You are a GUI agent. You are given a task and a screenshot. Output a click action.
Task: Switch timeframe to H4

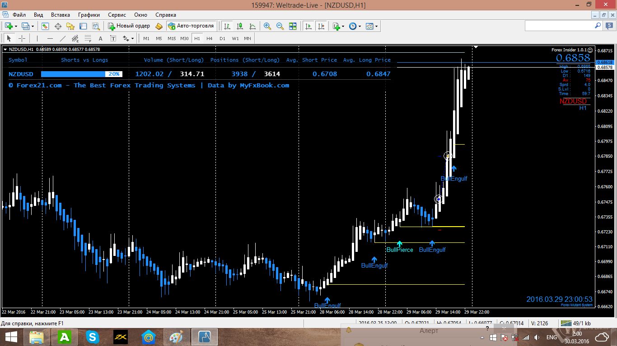click(x=210, y=38)
